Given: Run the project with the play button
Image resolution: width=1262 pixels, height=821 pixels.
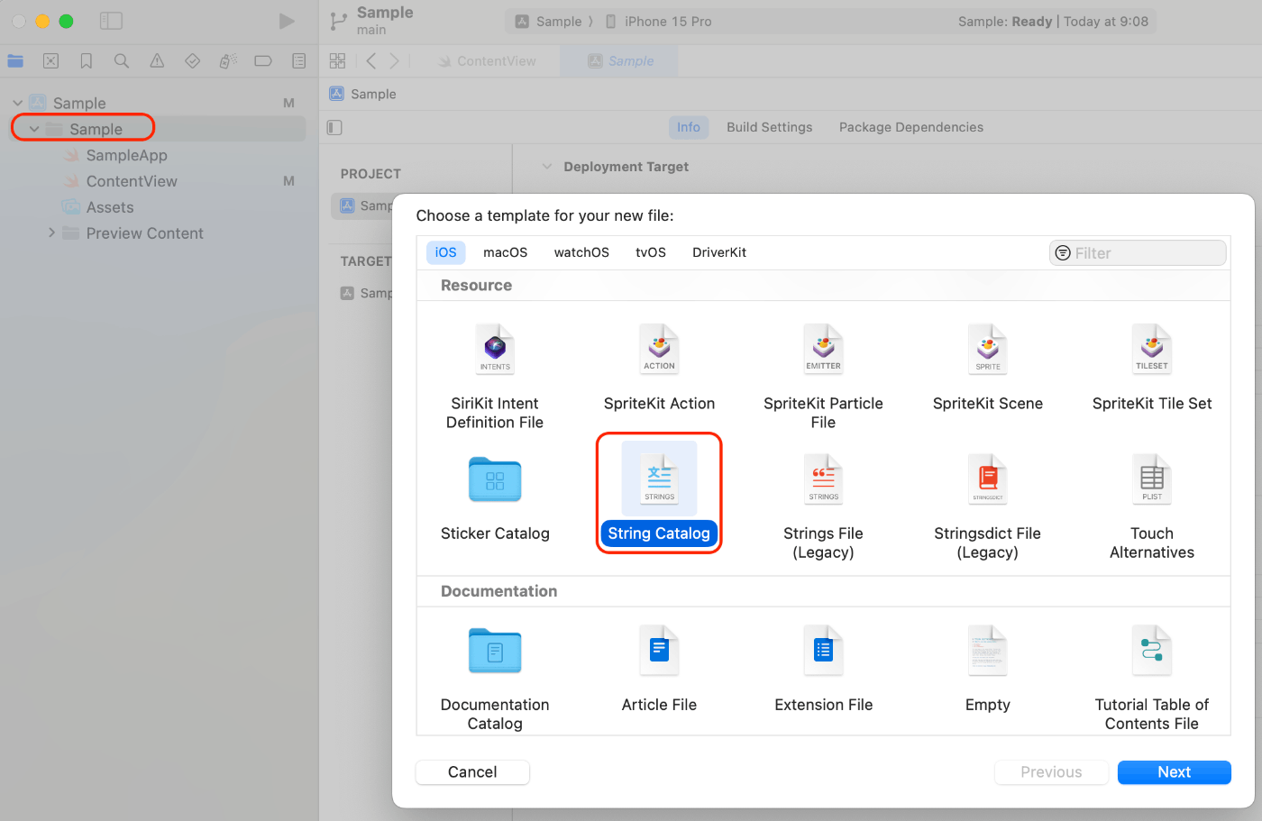Looking at the screenshot, I should click(x=287, y=21).
